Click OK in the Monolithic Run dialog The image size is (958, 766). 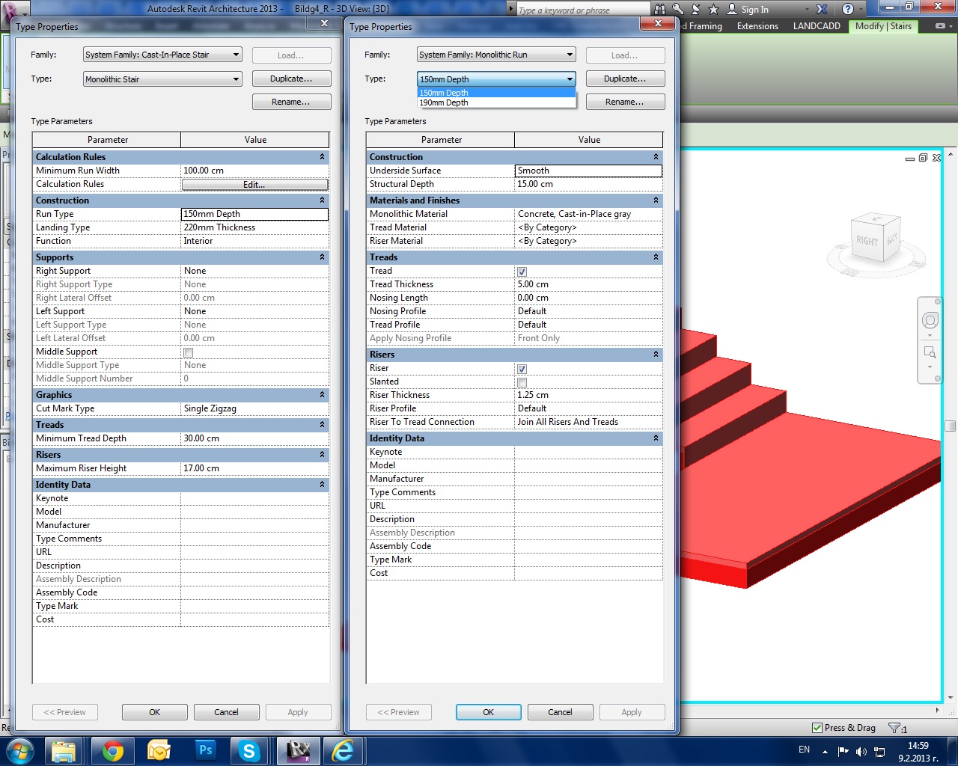(488, 712)
